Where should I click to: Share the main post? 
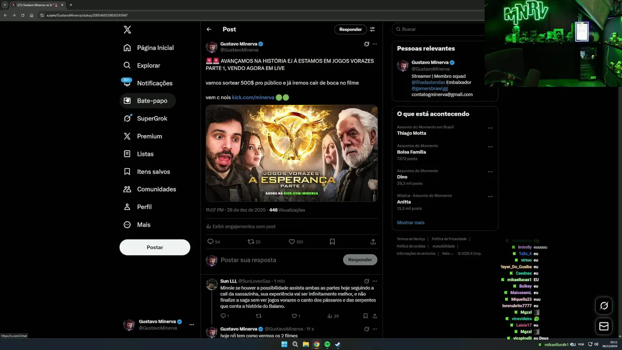click(373, 242)
